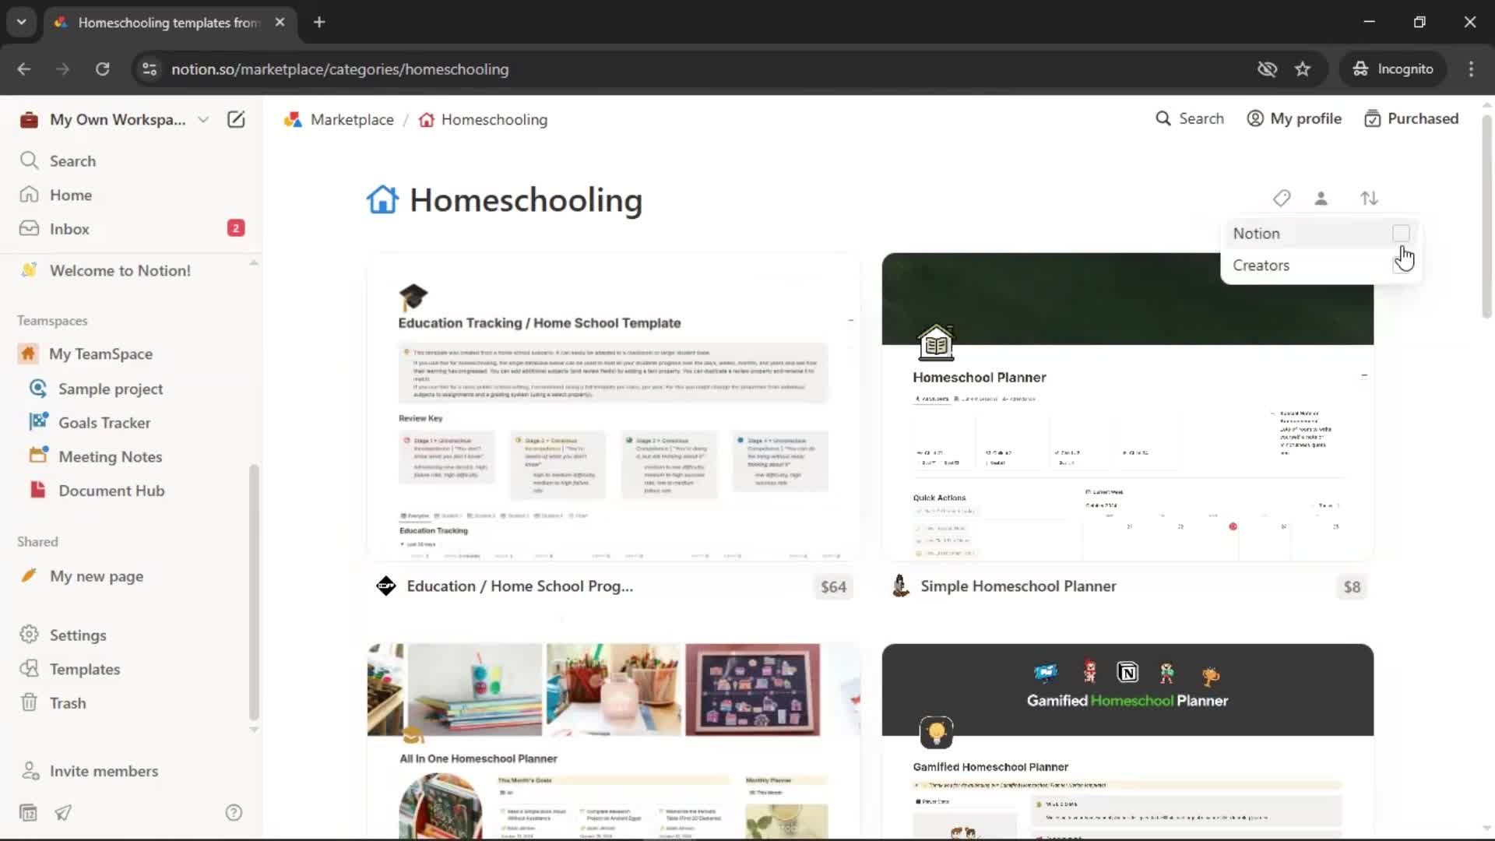Open My new page
The width and height of the screenshot is (1495, 841).
(x=97, y=576)
